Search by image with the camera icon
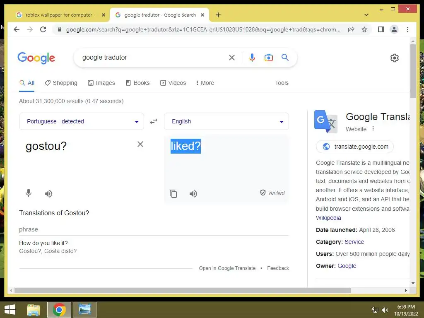This screenshot has width=424, height=318. tap(268, 58)
